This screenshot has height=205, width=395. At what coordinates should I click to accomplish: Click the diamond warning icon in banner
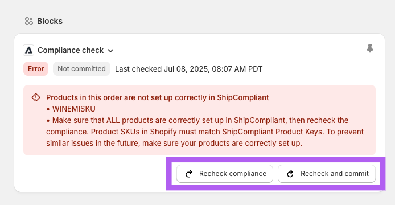(x=36, y=97)
